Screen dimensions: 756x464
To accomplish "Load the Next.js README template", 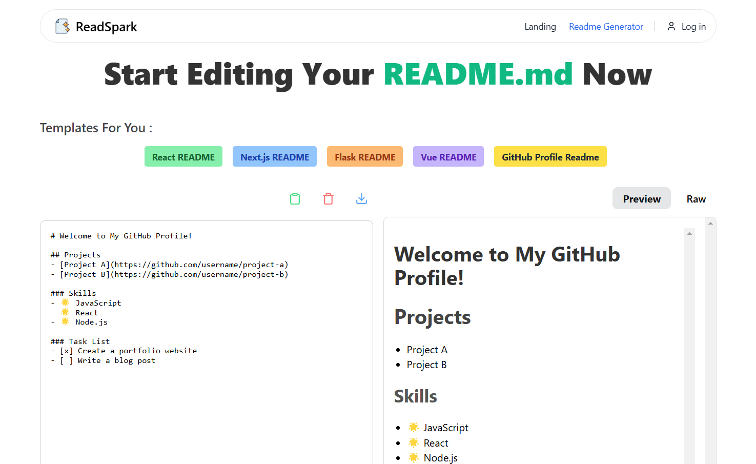I will click(x=275, y=157).
